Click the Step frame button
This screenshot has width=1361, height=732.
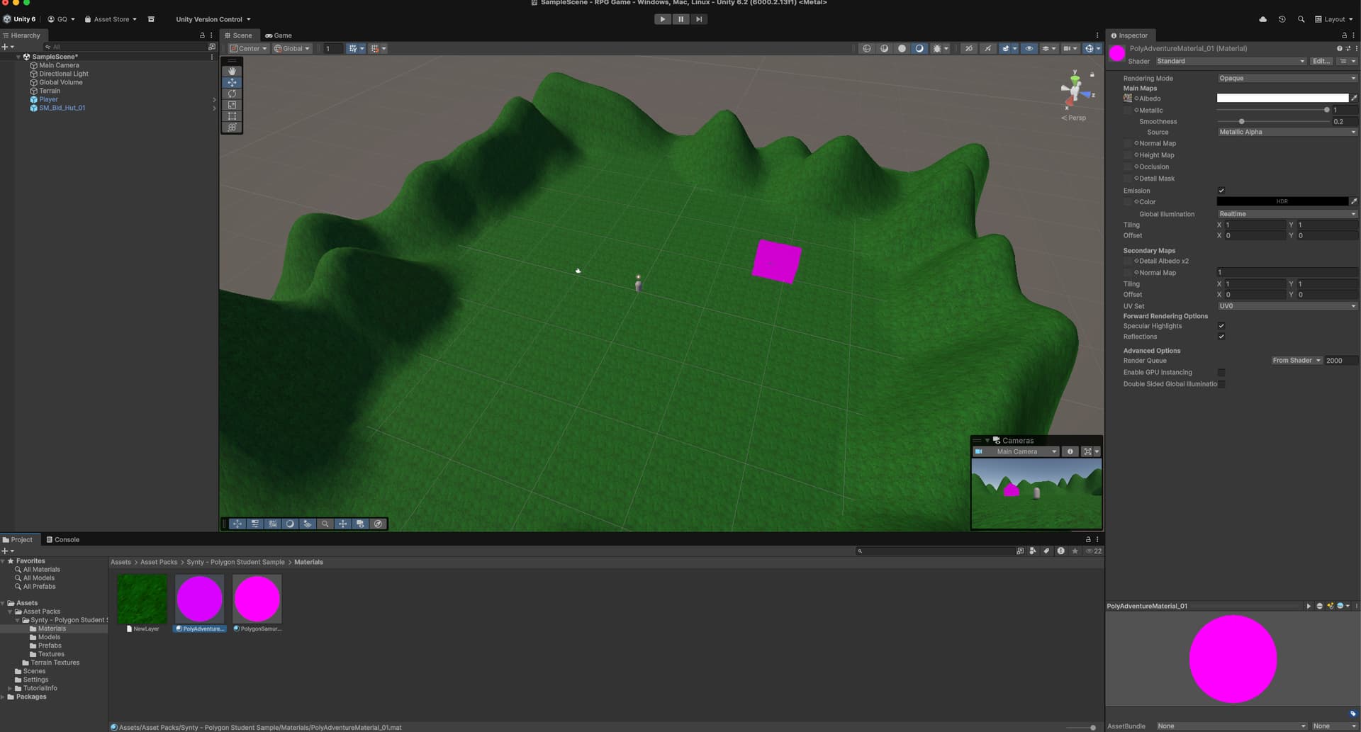point(699,19)
